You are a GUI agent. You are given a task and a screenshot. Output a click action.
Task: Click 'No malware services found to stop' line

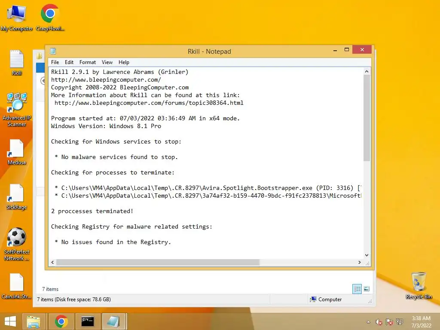coord(116,157)
